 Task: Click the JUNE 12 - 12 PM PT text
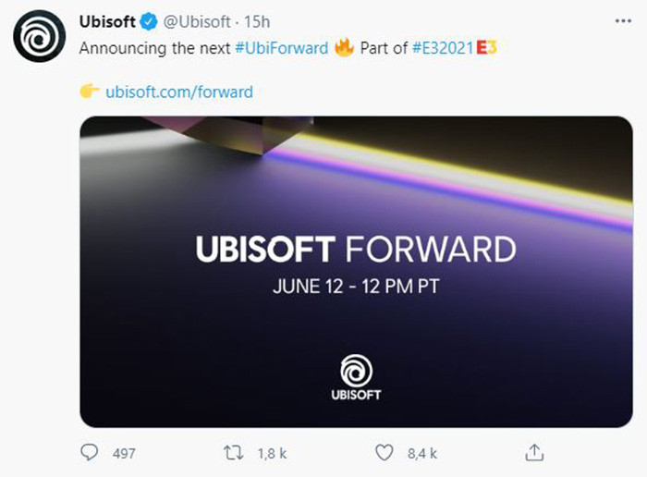[x=356, y=287]
